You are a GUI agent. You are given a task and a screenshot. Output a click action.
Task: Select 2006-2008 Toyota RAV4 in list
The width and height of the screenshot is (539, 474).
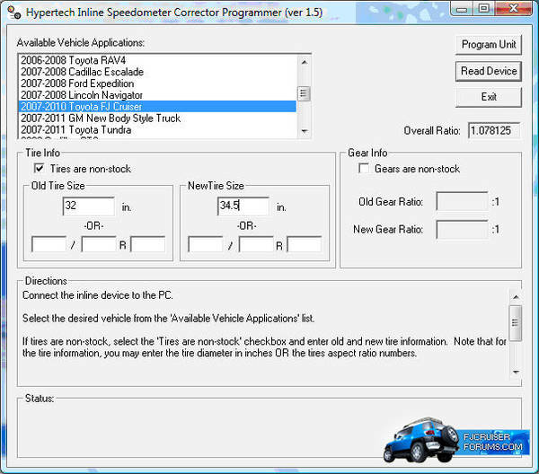[x=157, y=60]
